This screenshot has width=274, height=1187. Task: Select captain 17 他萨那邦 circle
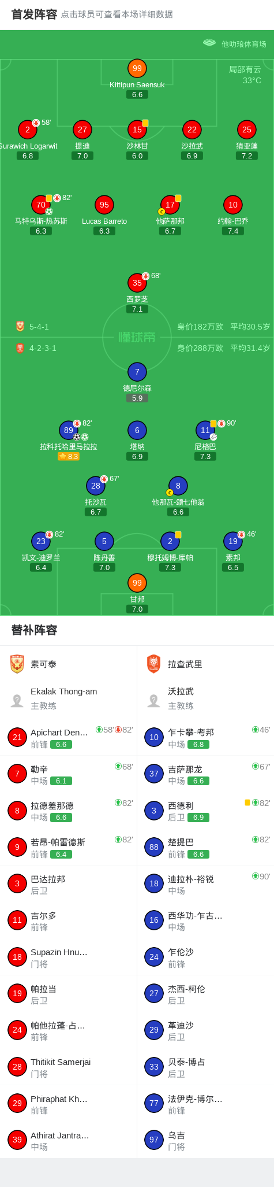[170, 205]
